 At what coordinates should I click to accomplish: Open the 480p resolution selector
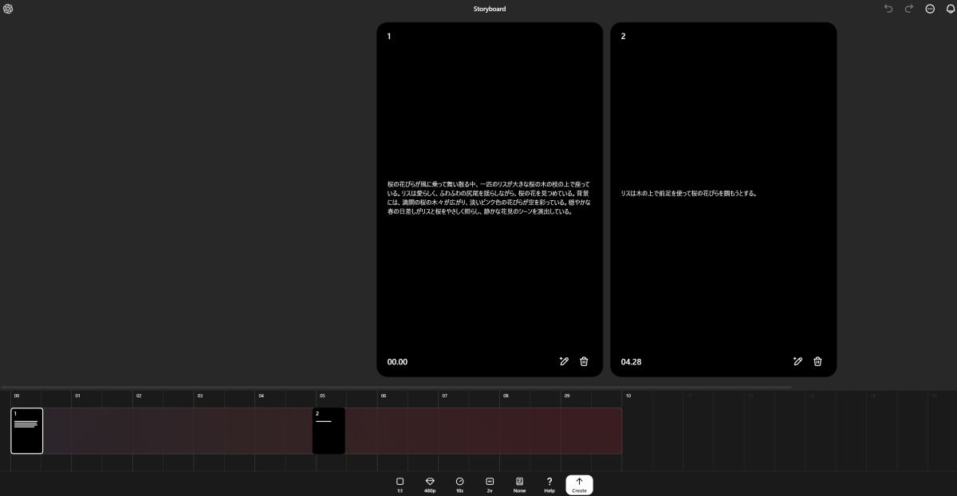pos(430,485)
